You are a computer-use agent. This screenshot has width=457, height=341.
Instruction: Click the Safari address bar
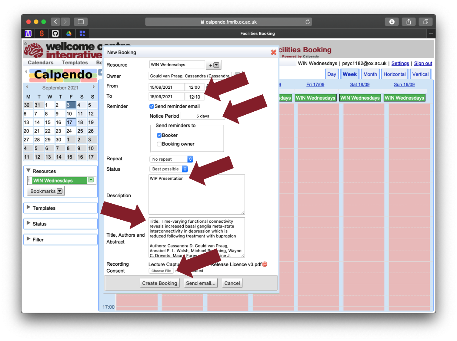(x=228, y=22)
